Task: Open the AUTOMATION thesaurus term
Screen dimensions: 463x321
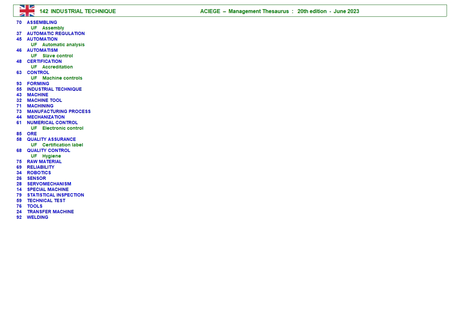Action: coord(42,39)
